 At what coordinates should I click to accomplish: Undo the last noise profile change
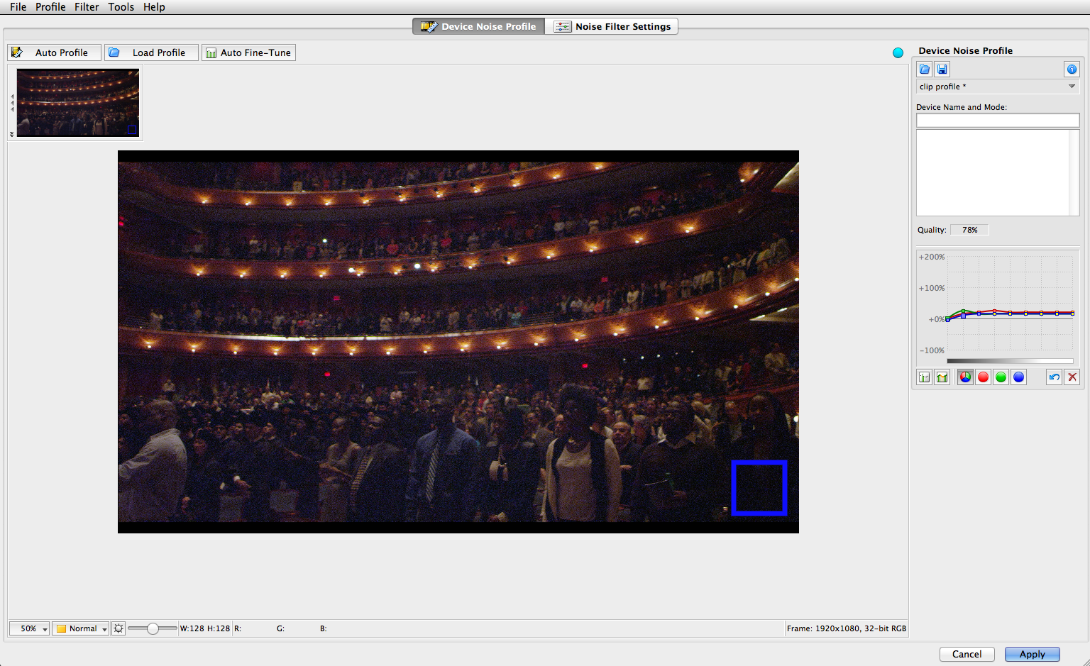(x=1054, y=377)
